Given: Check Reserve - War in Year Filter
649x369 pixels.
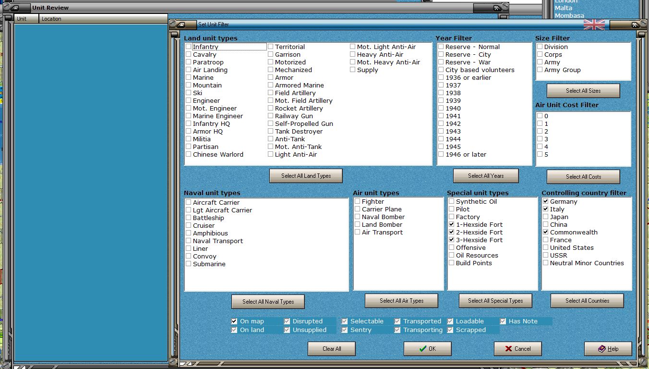Looking at the screenshot, I should 441,62.
